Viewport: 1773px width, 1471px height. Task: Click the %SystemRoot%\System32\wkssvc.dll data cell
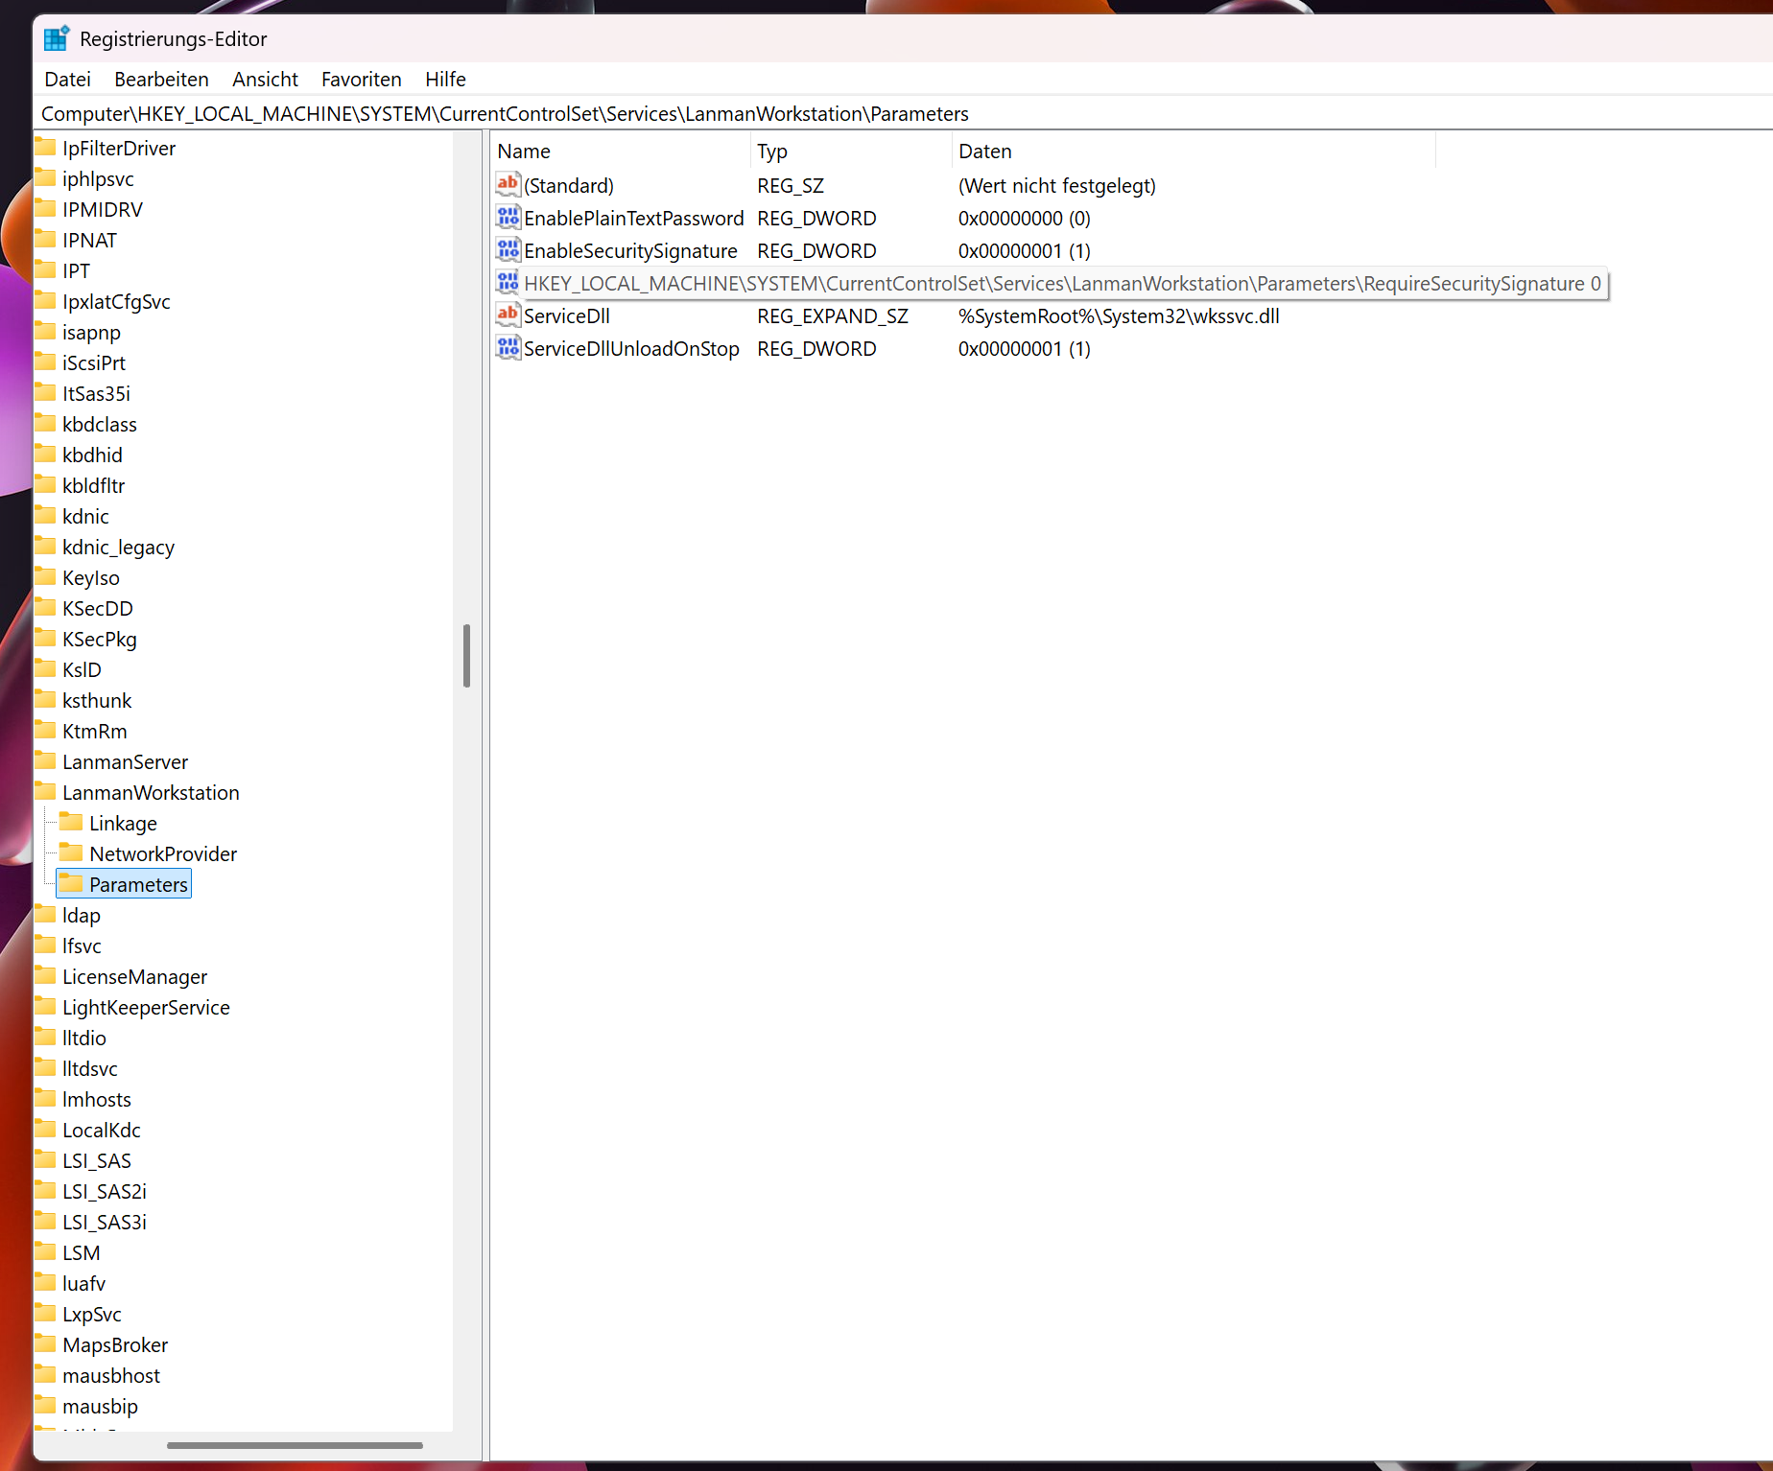click(x=1119, y=315)
